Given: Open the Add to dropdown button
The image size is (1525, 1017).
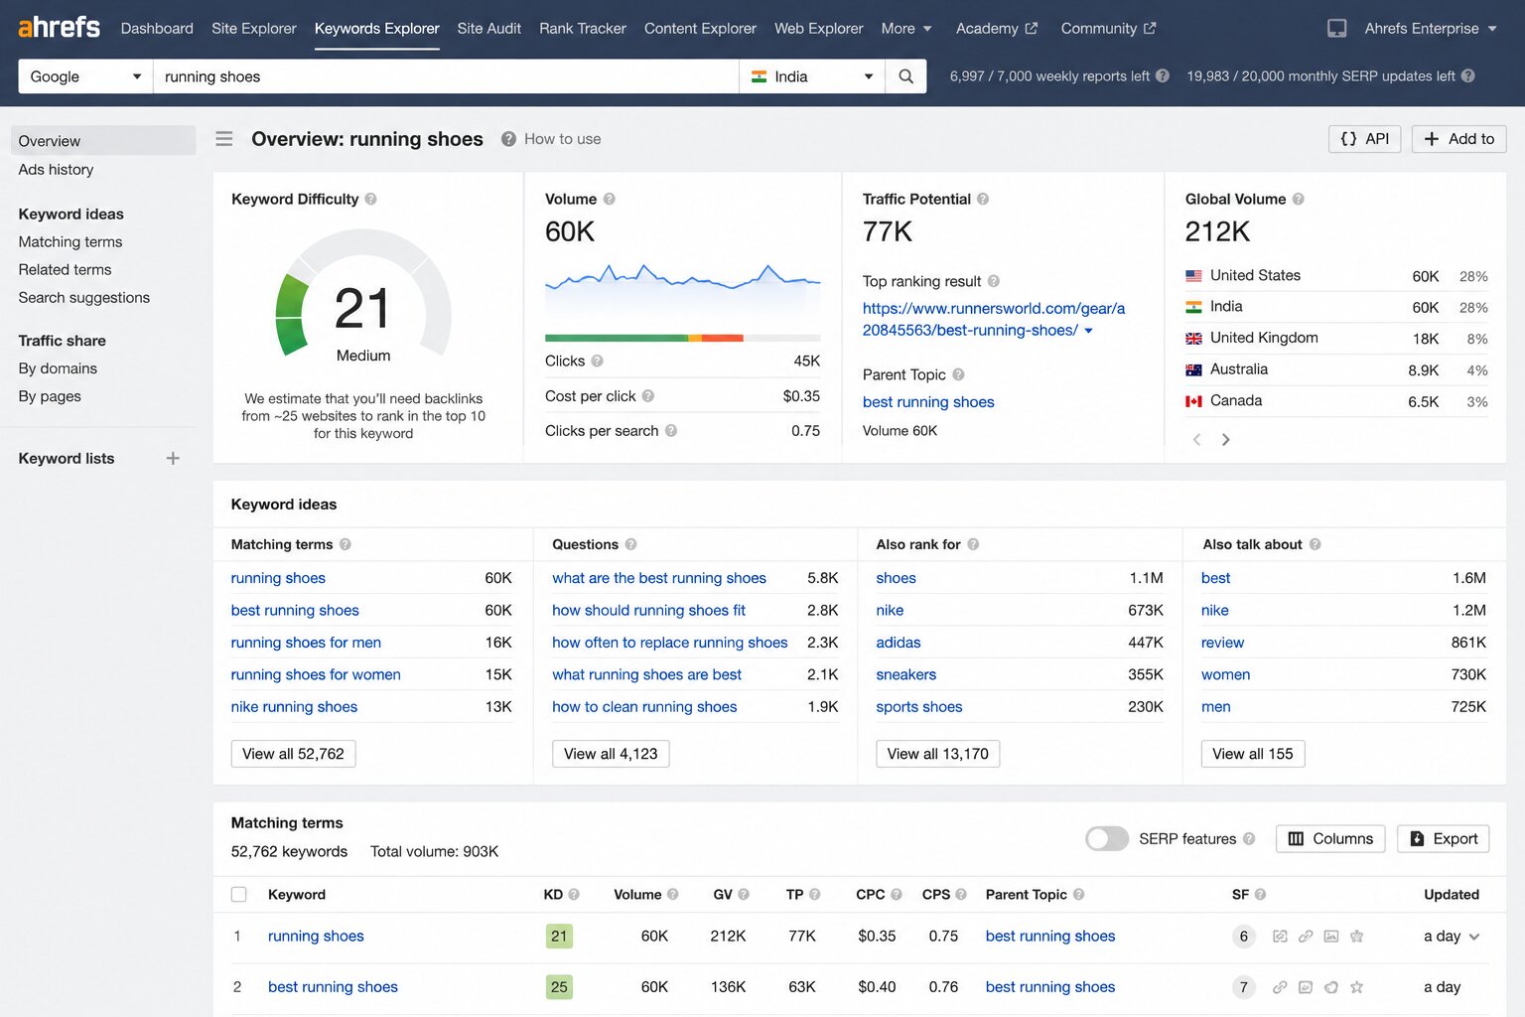Looking at the screenshot, I should [x=1458, y=139].
